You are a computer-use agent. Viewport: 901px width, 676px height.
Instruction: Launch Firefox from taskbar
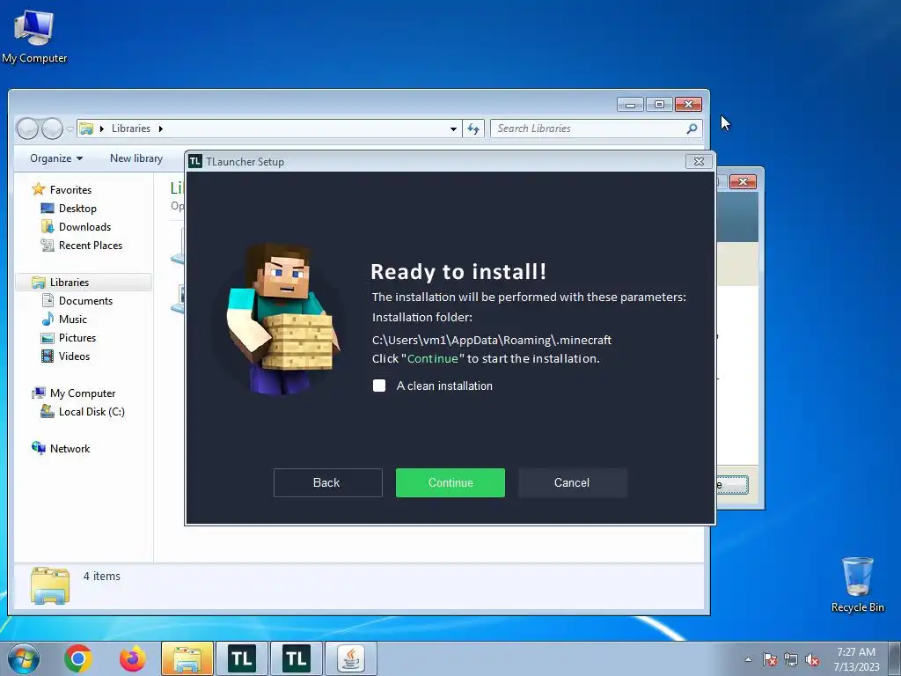coord(132,658)
